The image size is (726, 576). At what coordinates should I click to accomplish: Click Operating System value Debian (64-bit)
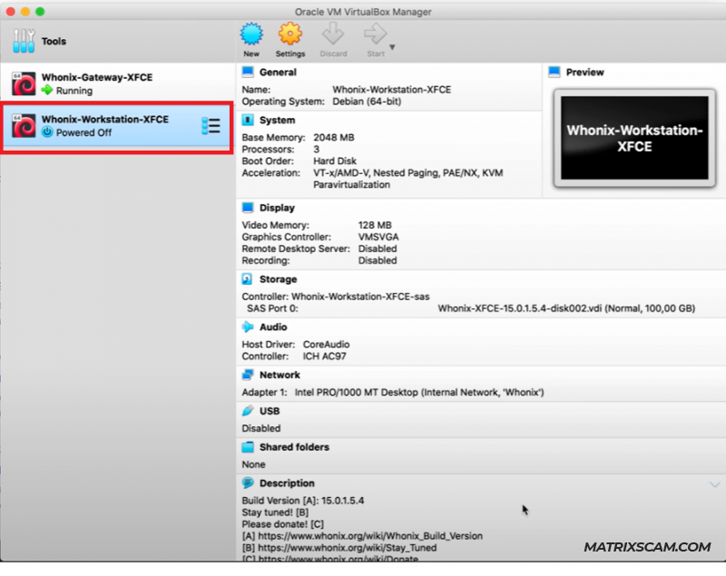(367, 102)
